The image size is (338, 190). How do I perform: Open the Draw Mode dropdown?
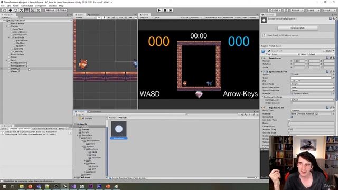312,84
